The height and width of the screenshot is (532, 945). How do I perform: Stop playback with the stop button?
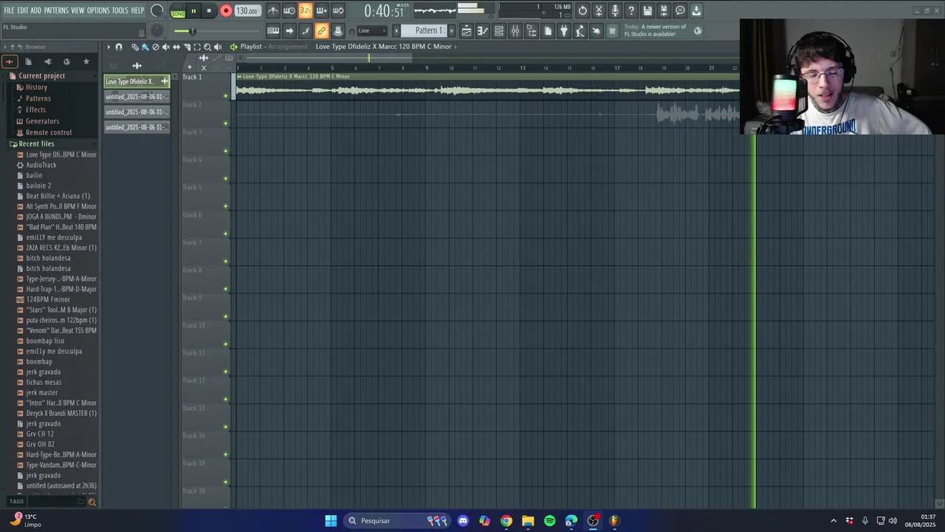pos(209,11)
